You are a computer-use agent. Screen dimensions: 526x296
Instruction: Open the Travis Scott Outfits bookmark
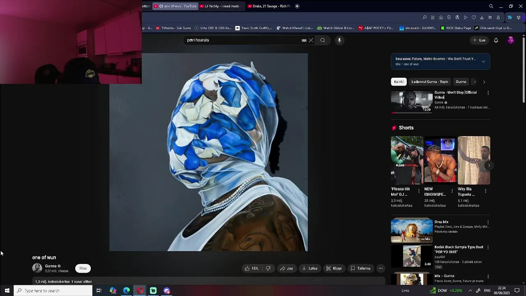click(254, 28)
